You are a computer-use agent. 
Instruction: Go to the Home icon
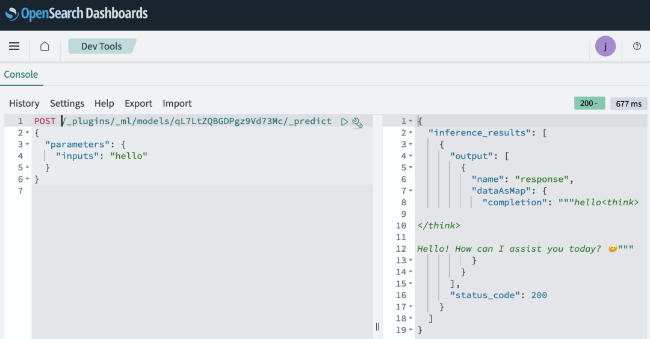tap(45, 46)
